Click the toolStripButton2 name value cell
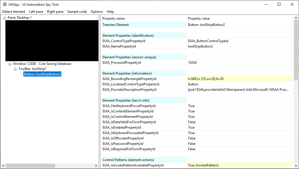 coord(239,46)
